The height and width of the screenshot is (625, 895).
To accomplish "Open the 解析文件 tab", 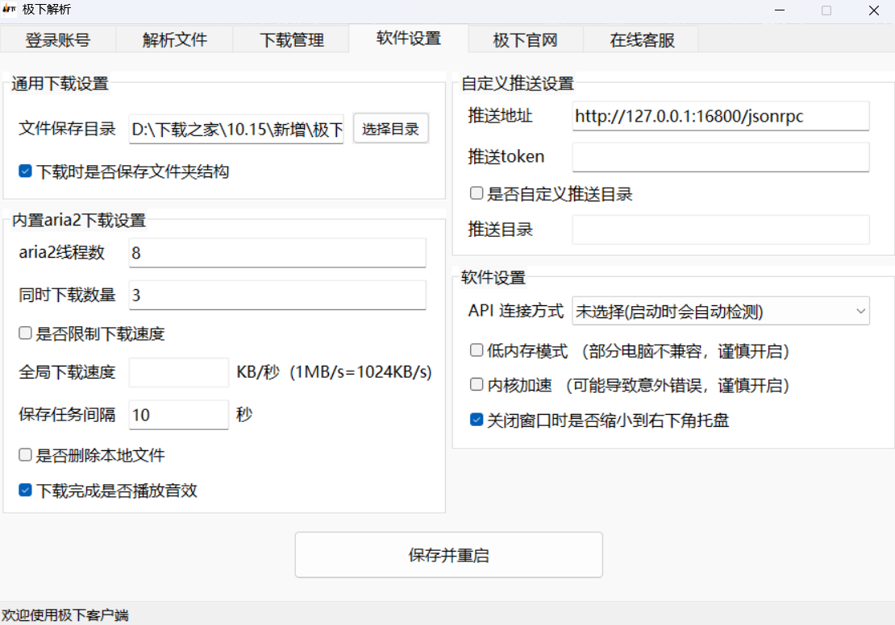I will pos(175,40).
